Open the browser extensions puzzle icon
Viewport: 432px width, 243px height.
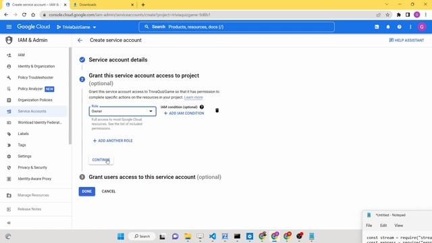(399, 15)
